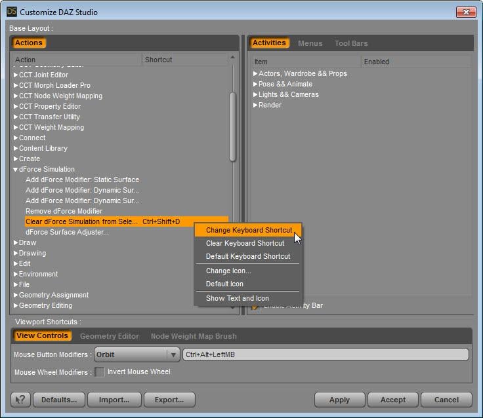This screenshot has width=483, height=418.
Task: Click the Item column header
Action: coord(306,62)
